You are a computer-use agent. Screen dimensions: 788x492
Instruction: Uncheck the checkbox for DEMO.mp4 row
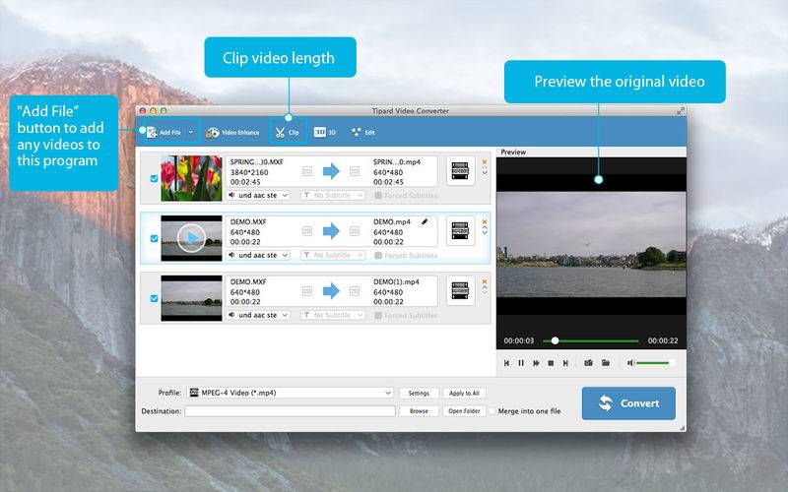[x=155, y=238]
